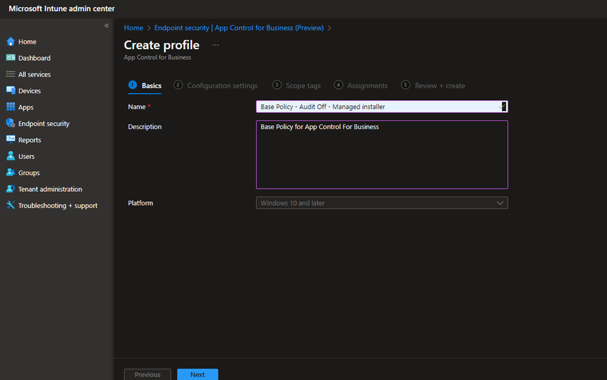
Task: Open the ellipsis menu beside Create profile
Action: coord(215,46)
